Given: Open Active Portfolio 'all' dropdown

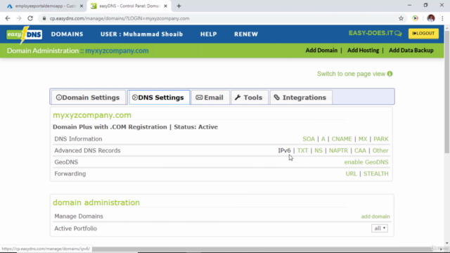Looking at the screenshot, I should 380,228.
